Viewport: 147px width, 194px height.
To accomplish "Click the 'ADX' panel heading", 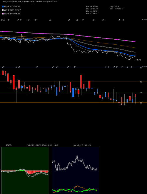I will coord(56,145).
